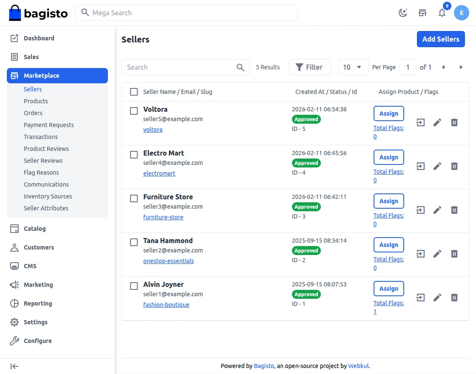This screenshot has height=374, width=476.
Task: Click the Add Sellers button
Action: tap(441, 39)
